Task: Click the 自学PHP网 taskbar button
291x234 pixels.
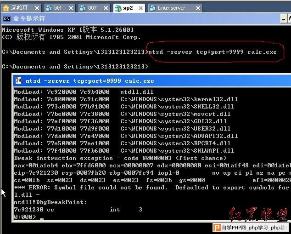Action: point(250,228)
